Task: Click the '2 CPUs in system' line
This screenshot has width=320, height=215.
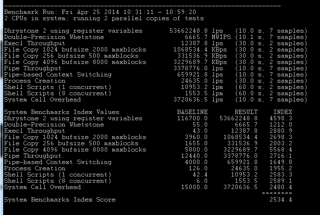Action: point(104,18)
